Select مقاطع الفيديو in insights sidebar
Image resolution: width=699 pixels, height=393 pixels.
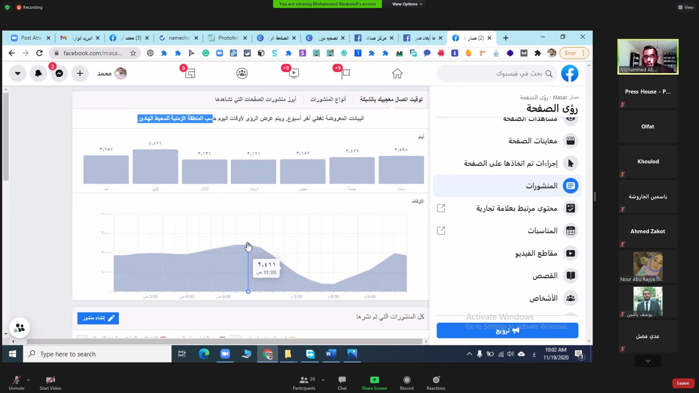pos(536,253)
